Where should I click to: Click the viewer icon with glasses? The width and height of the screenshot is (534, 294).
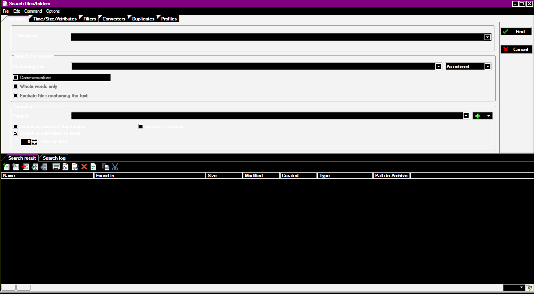56,167
